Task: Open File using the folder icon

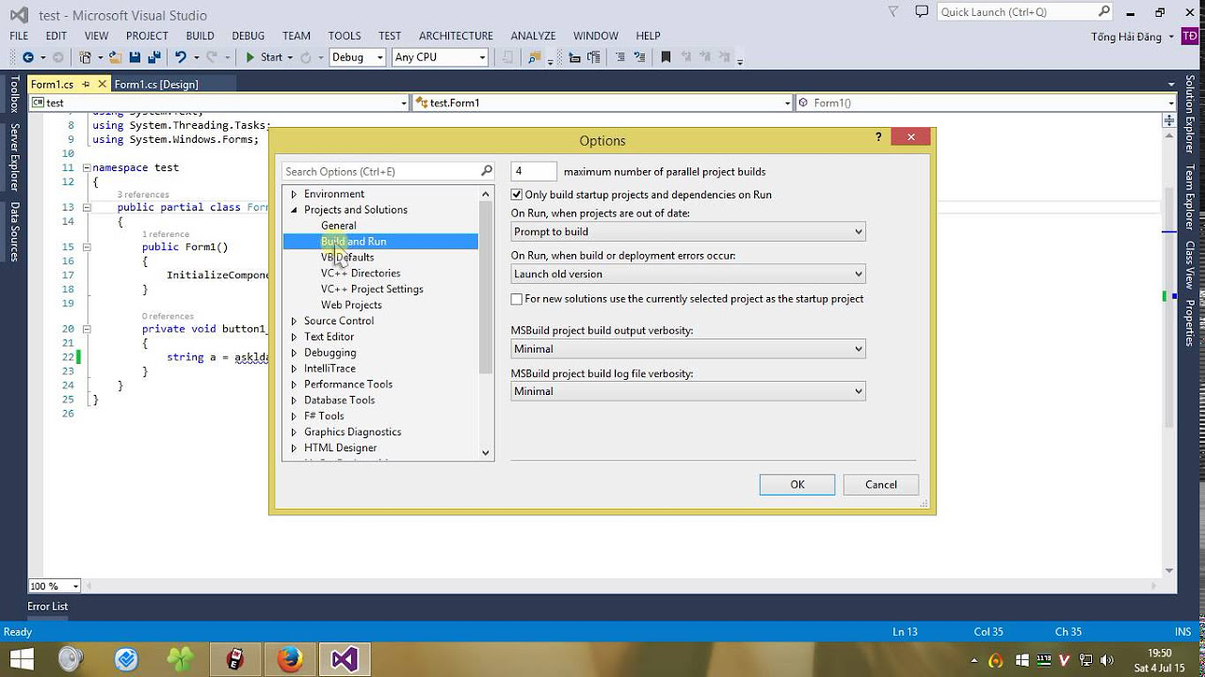Action: click(x=116, y=57)
